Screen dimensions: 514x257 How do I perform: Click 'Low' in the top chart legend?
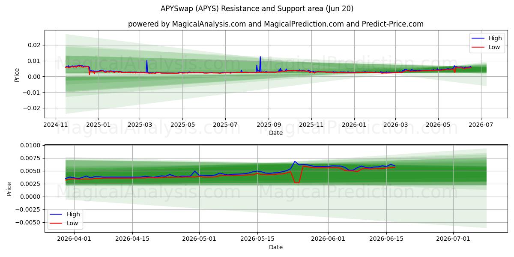(494, 47)
